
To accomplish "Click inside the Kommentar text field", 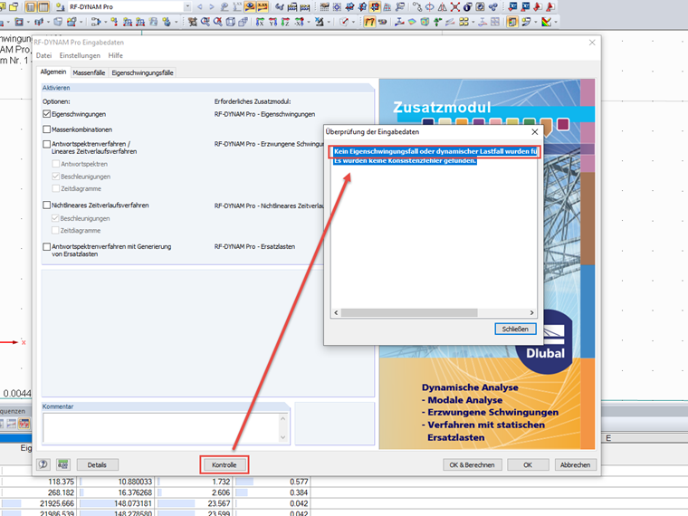I will [160, 428].
